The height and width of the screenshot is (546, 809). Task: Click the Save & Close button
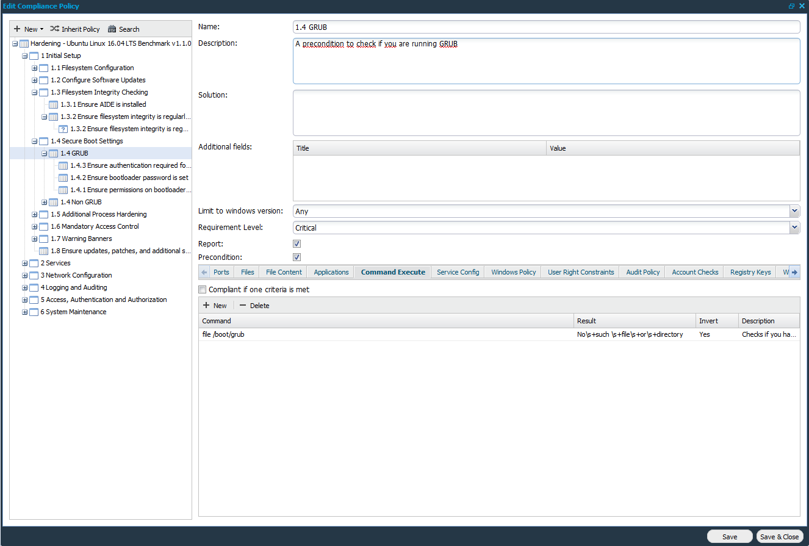click(x=778, y=537)
